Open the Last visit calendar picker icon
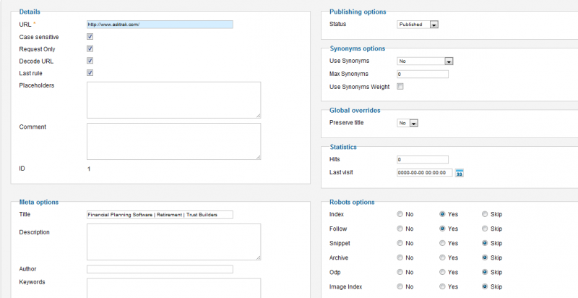The height and width of the screenshot is (298, 578). click(460, 173)
